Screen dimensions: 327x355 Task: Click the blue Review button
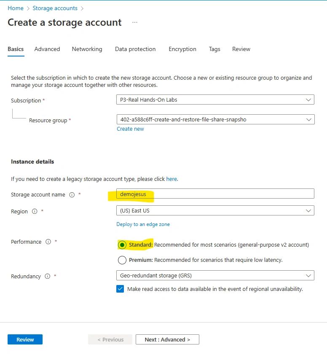tap(25, 339)
